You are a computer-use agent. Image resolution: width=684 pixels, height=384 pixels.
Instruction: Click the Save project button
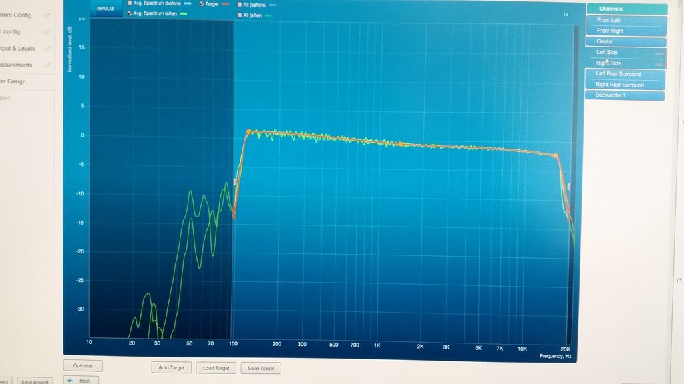click(35, 382)
